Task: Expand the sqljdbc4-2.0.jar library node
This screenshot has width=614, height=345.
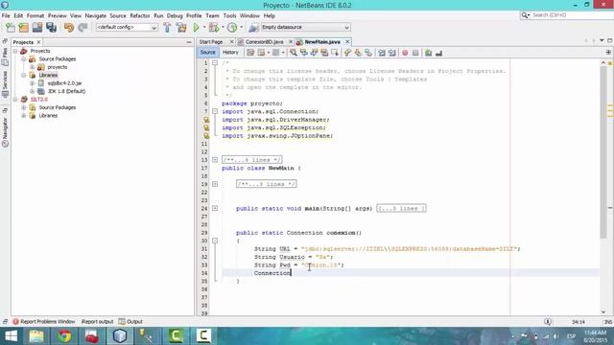Action: click(32, 83)
